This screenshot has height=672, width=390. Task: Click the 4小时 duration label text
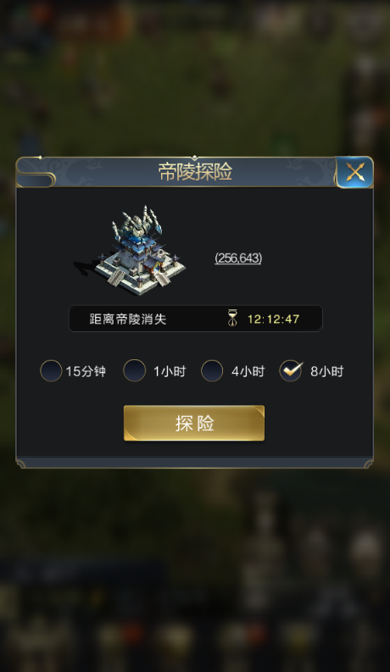pyautogui.click(x=248, y=371)
